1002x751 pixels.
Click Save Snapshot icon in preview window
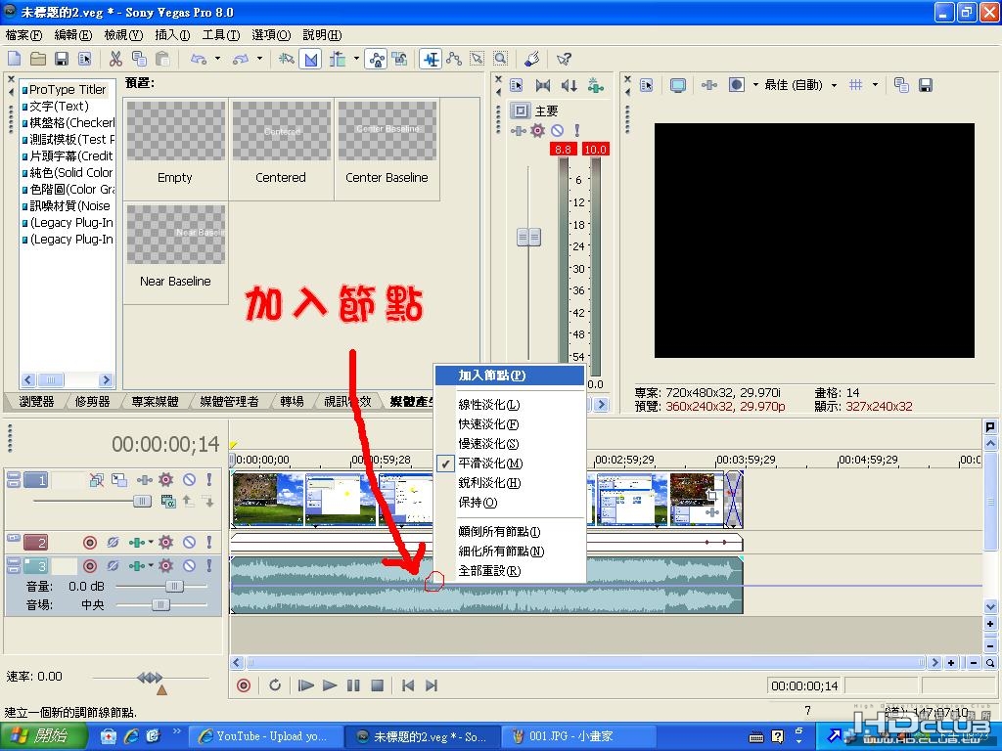925,85
